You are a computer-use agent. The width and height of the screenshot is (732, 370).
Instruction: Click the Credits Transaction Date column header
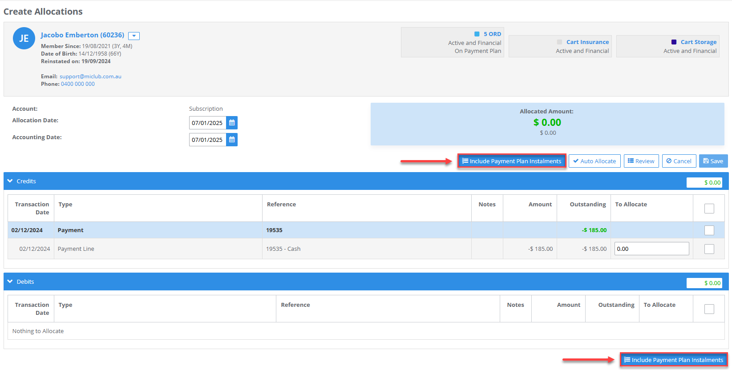pos(32,208)
